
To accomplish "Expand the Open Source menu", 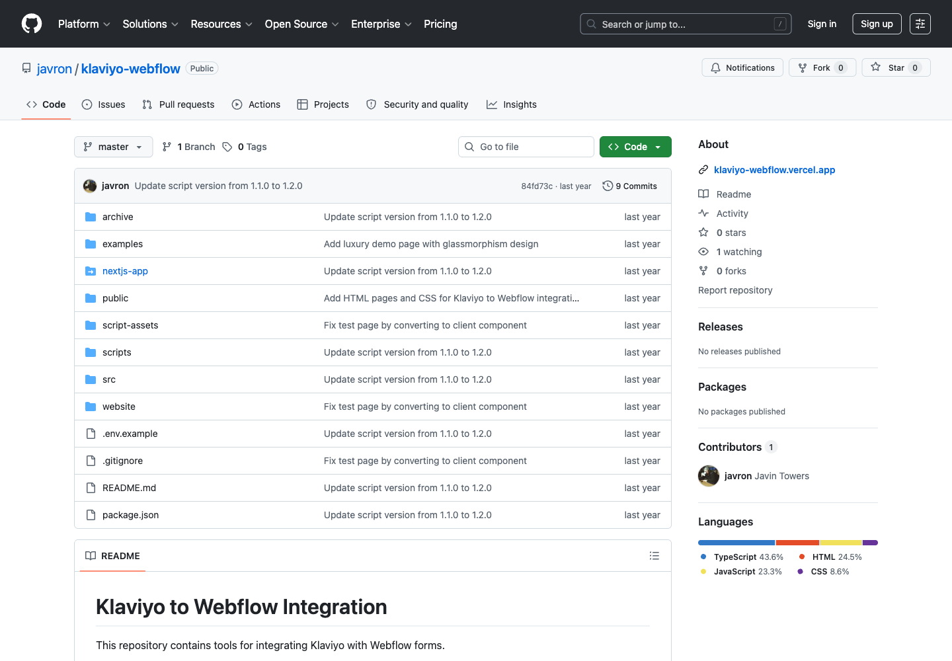I will tap(302, 24).
